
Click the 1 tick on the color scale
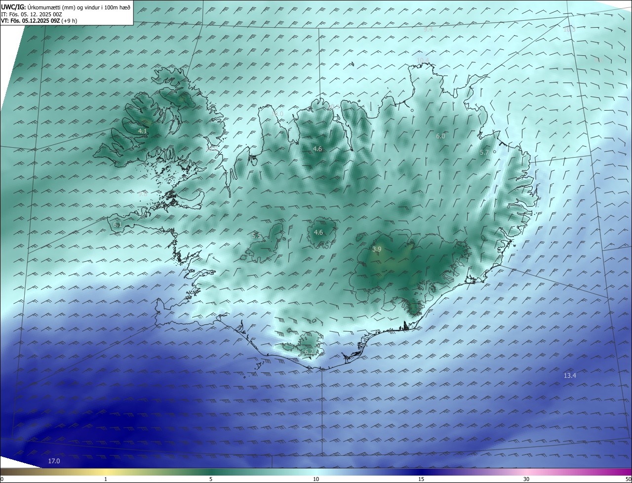click(x=106, y=479)
